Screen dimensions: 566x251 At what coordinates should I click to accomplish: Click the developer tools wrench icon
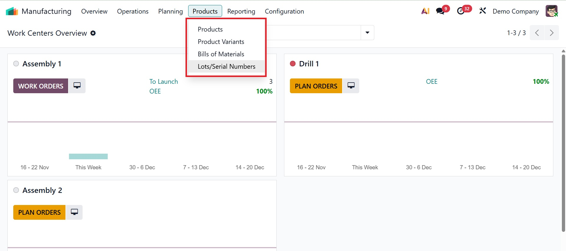(483, 11)
